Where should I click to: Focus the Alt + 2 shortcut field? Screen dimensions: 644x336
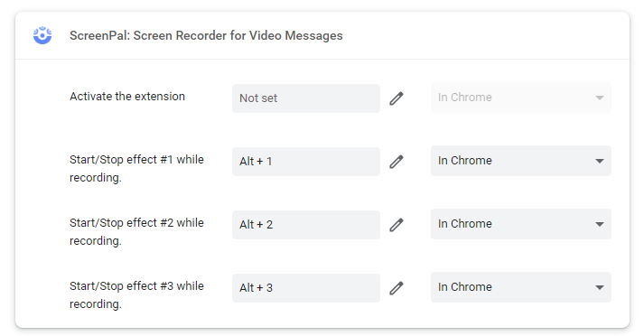306,225
